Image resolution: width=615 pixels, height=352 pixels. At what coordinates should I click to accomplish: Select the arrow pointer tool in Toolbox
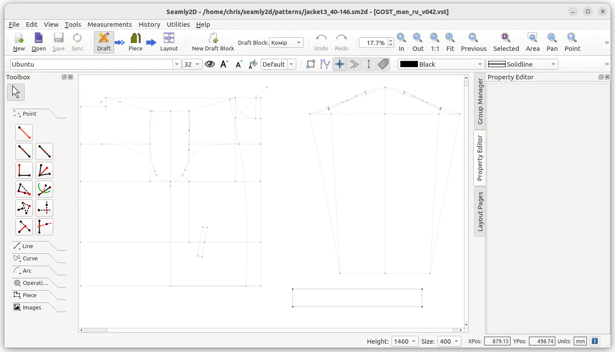16,92
